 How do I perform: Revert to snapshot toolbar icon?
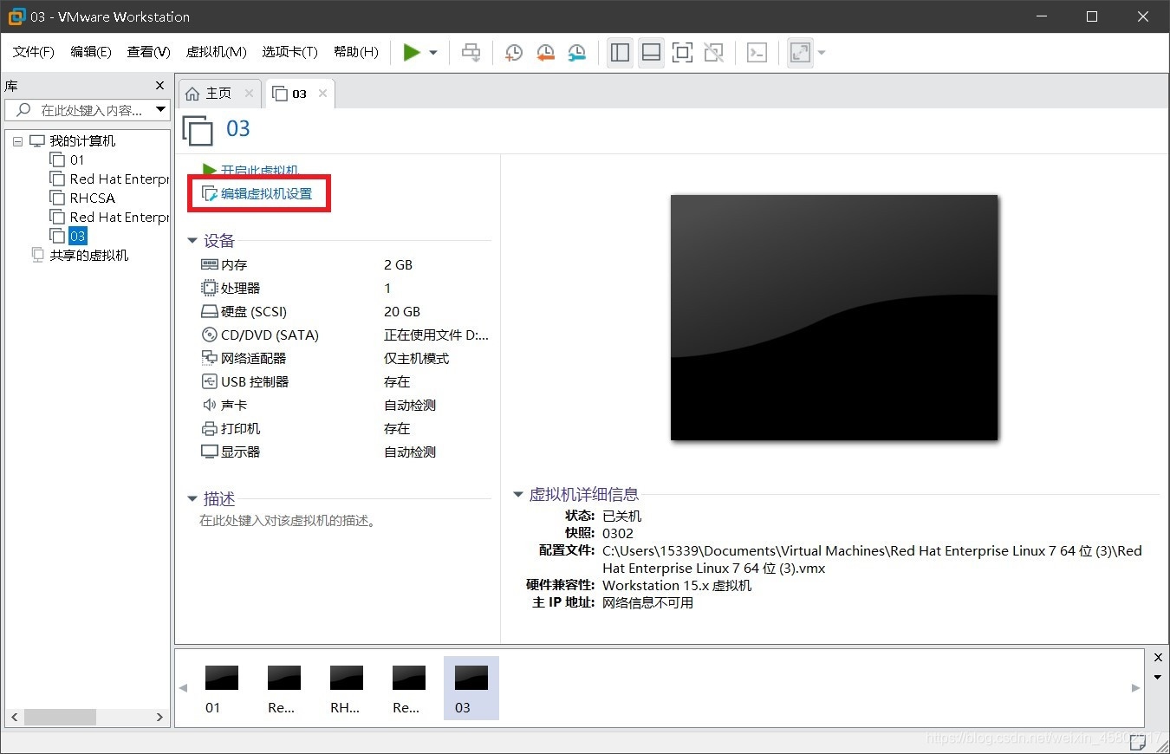coord(545,53)
